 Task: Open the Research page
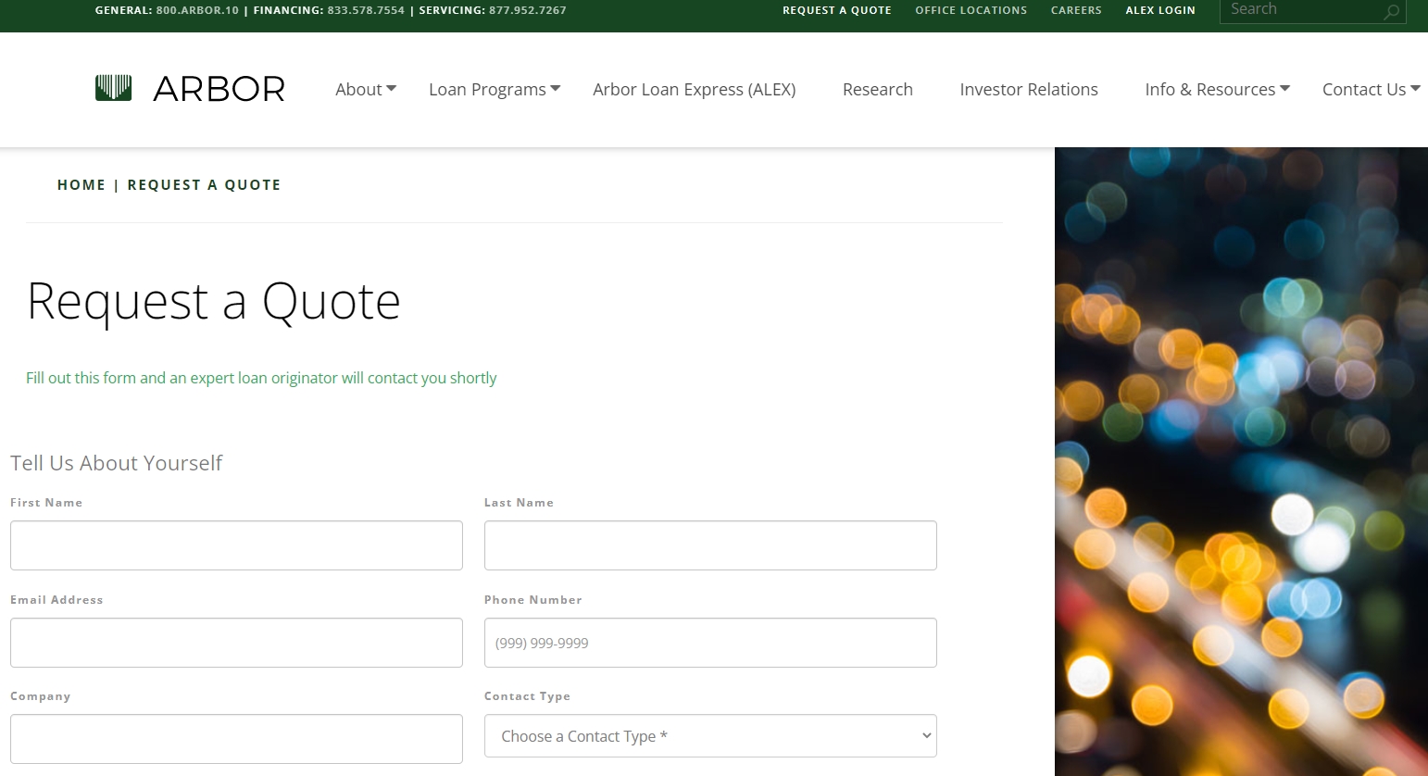877,90
